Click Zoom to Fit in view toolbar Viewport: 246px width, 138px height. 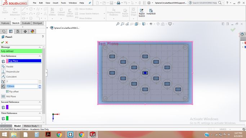point(118,24)
